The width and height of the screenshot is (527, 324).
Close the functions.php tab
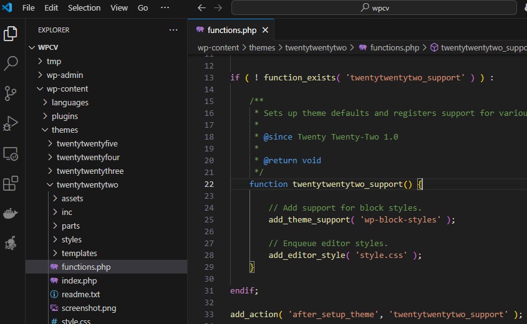[x=265, y=30]
